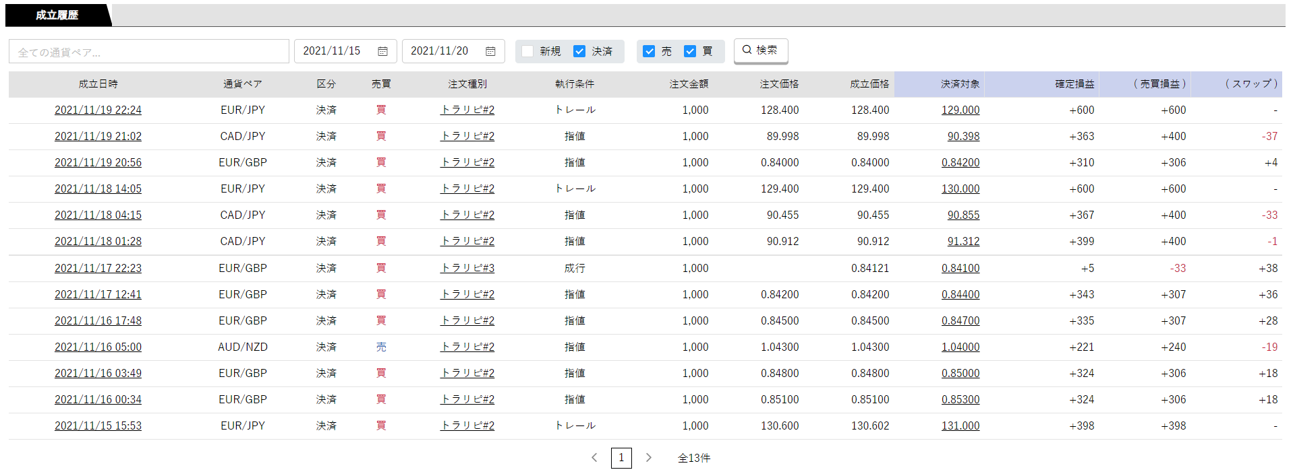Screen dimensions: 1293x476
Task: Open trade dated 2021/11/19 20:56
Action: (x=98, y=162)
